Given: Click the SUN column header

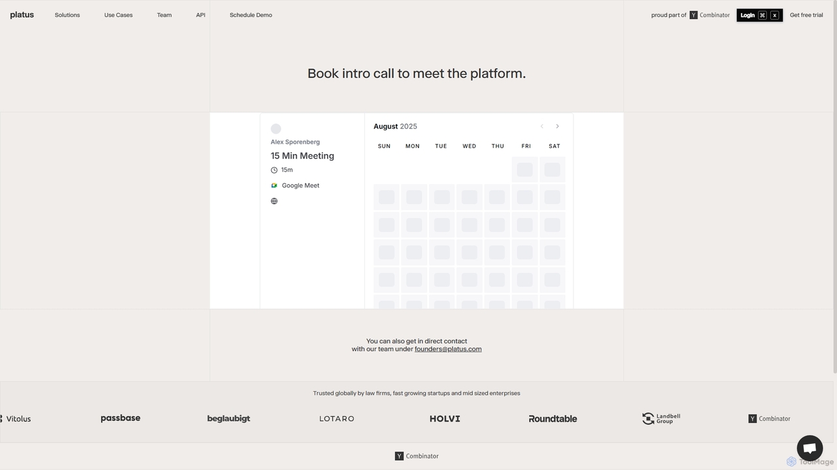Looking at the screenshot, I should [x=384, y=146].
